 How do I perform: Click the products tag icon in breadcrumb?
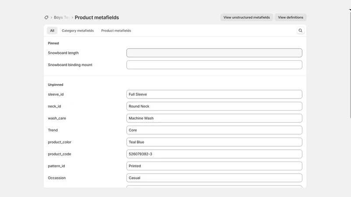[x=47, y=18]
